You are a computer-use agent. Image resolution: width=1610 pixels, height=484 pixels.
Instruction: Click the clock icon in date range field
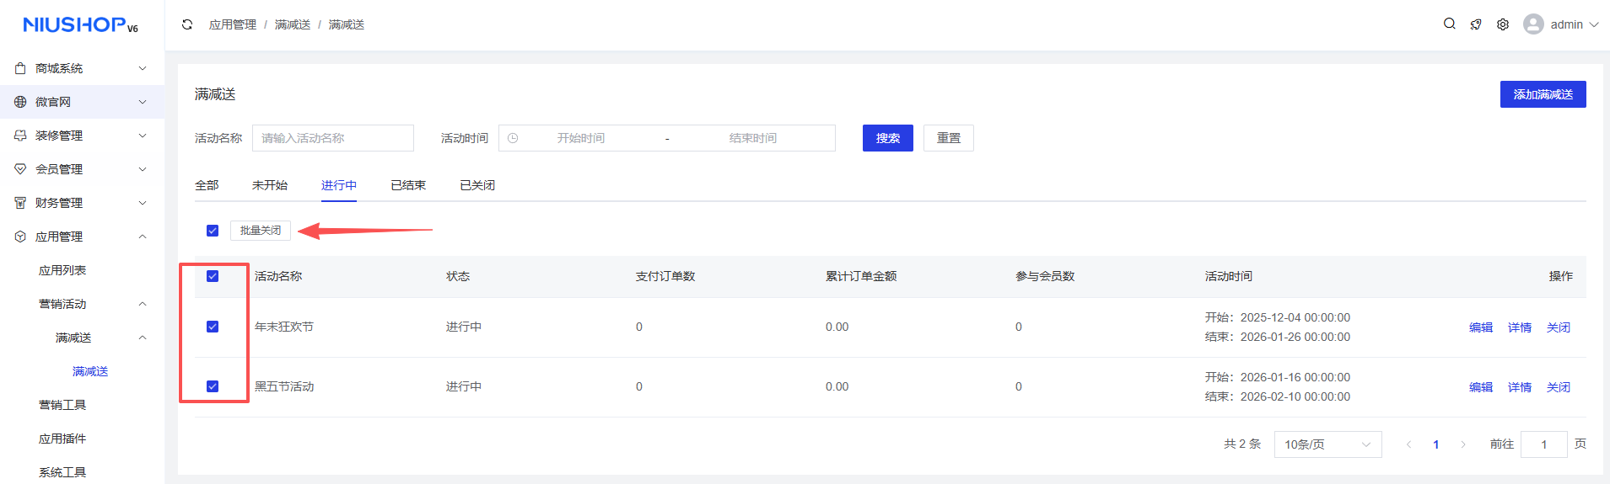[x=513, y=138]
